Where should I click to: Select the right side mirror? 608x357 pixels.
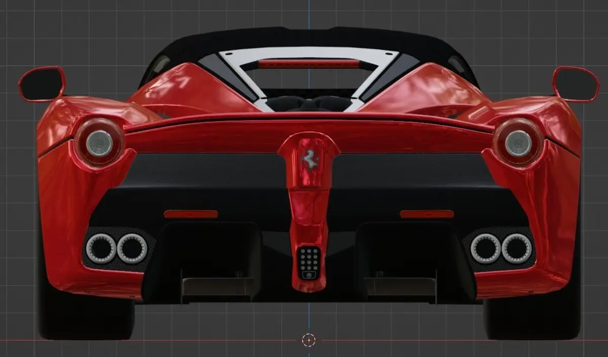576,84
